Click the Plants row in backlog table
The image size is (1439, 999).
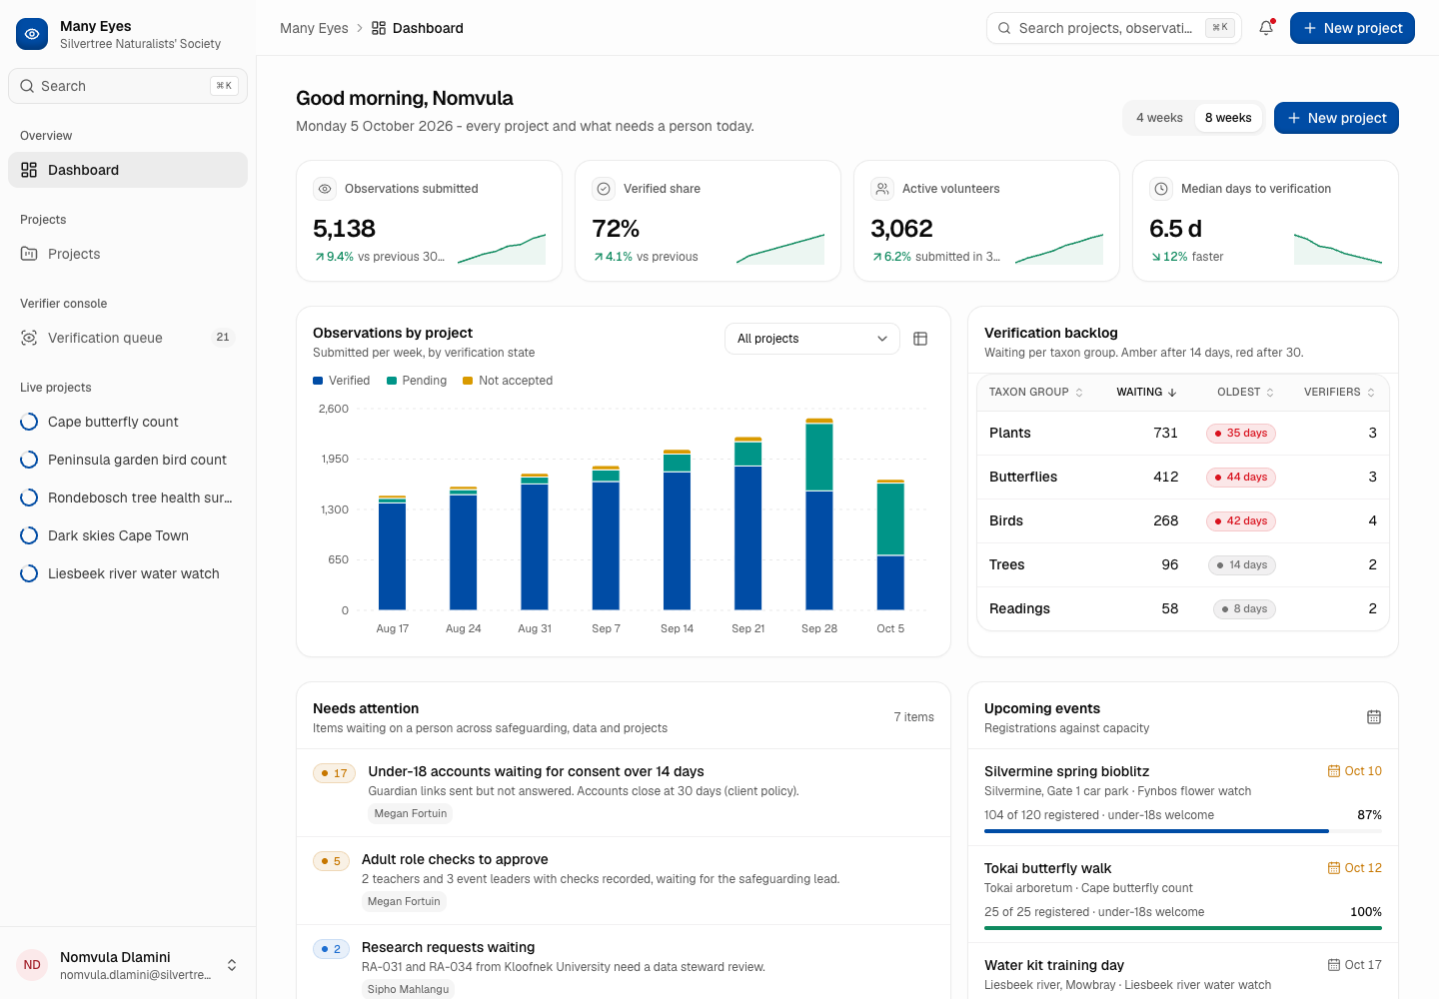(x=1183, y=433)
